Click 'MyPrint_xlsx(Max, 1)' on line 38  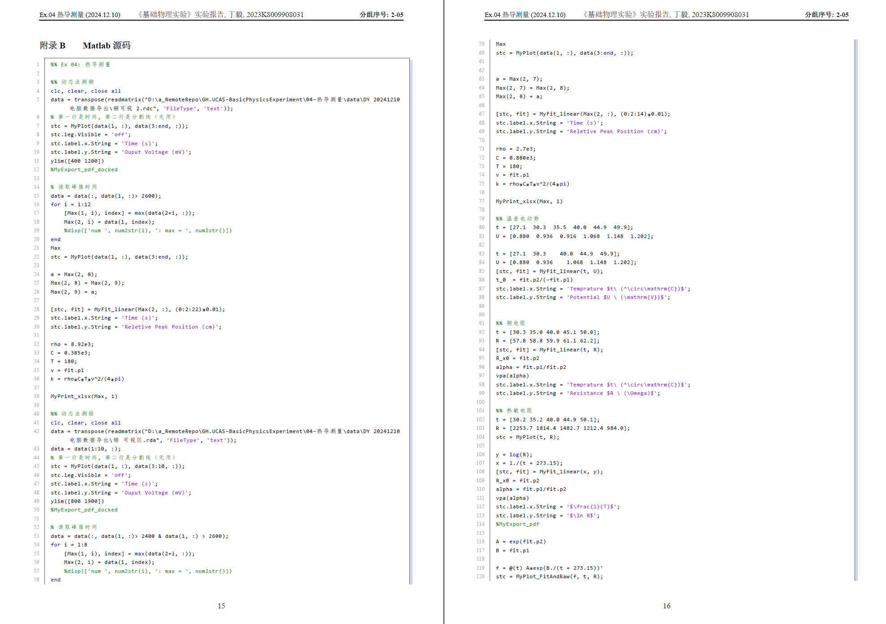[84, 396]
